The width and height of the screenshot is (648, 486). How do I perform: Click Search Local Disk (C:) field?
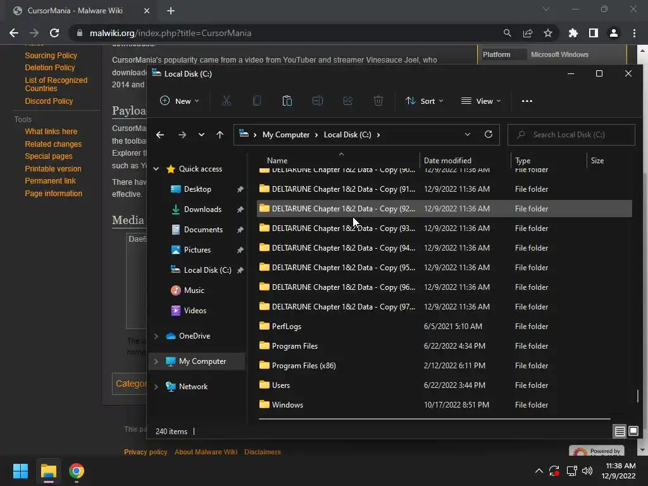click(x=571, y=135)
